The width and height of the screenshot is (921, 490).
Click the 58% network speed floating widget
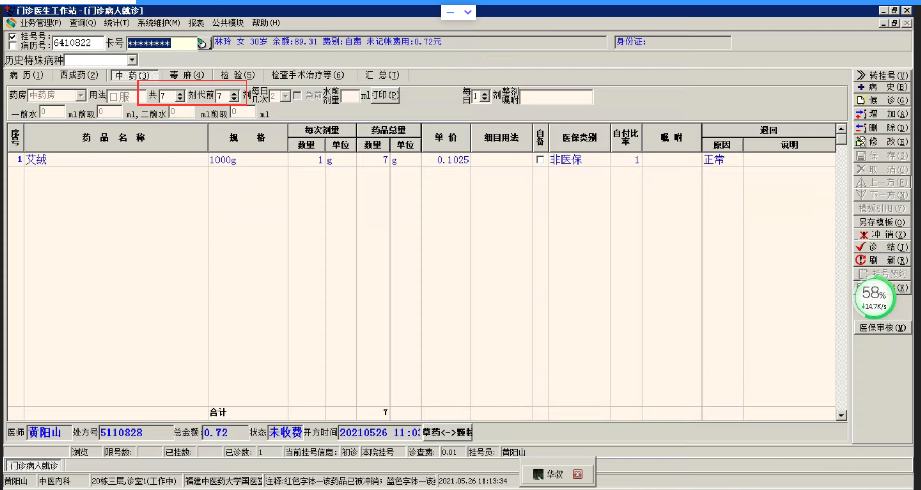coord(874,297)
